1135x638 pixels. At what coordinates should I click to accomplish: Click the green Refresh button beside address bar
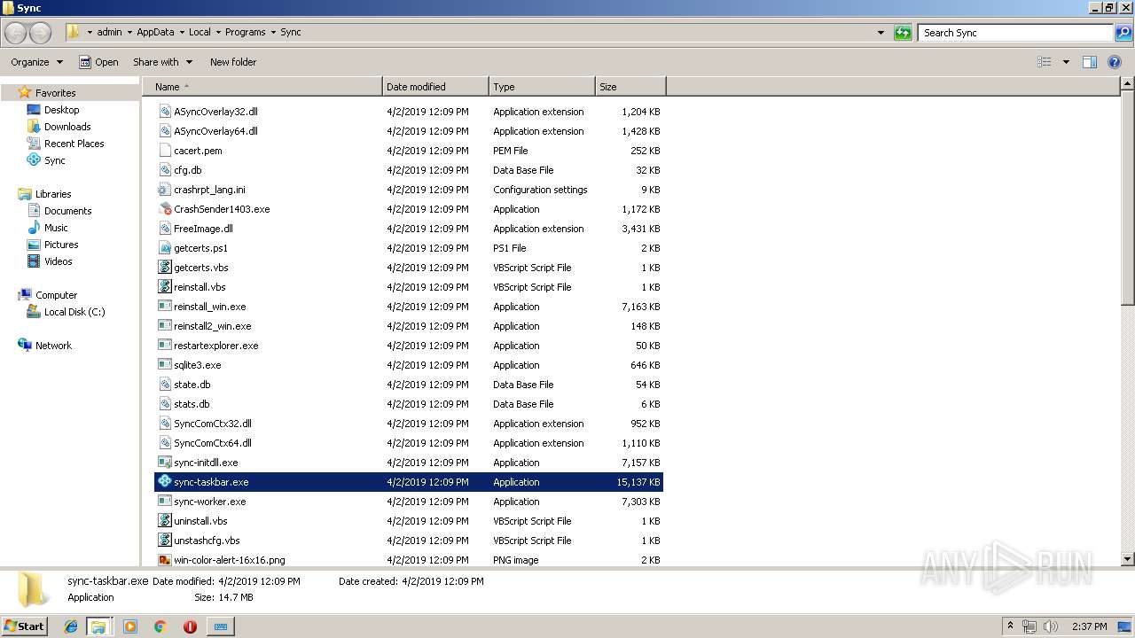click(x=903, y=33)
